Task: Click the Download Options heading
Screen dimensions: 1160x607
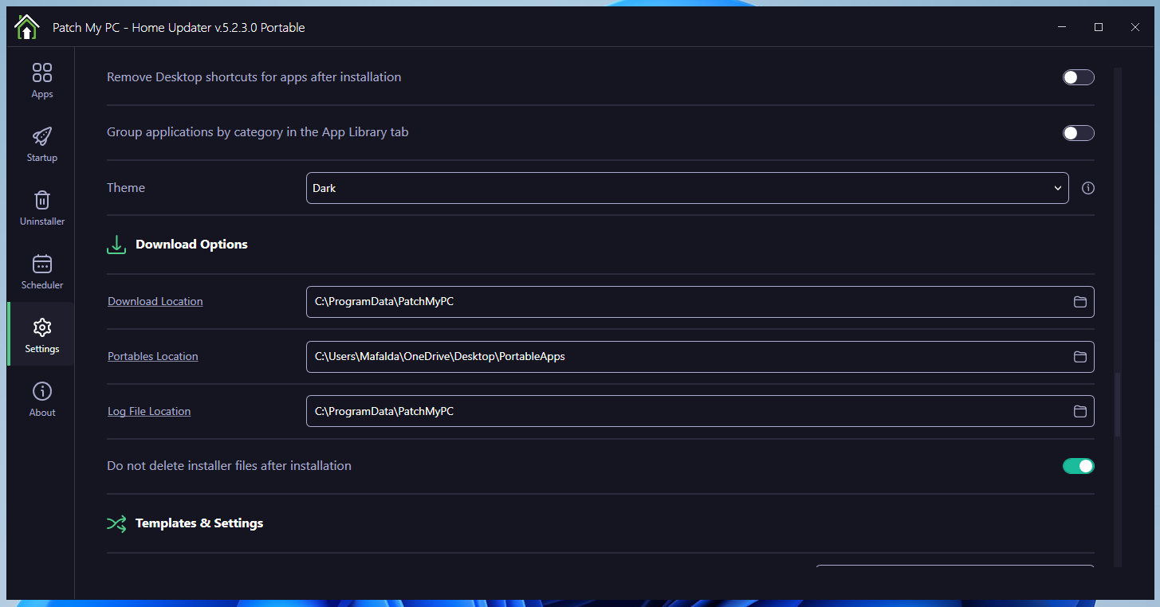Action: tap(191, 245)
